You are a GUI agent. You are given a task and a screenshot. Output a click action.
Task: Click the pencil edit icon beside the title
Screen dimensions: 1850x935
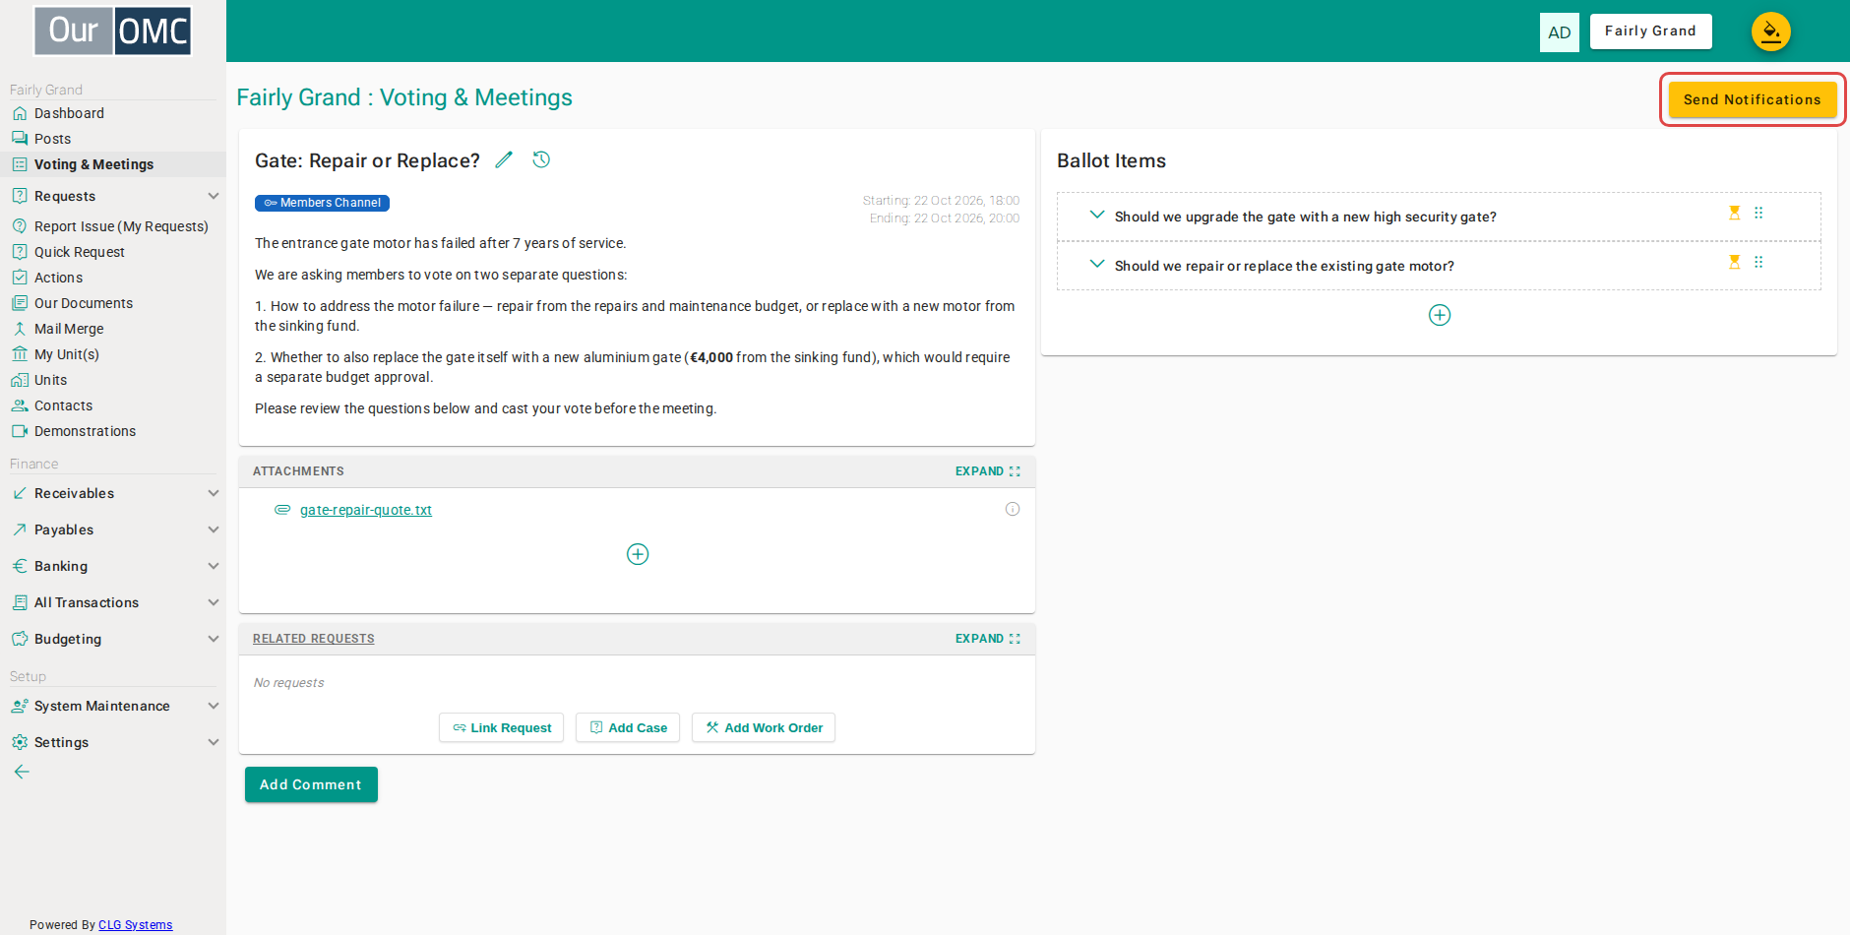click(504, 159)
